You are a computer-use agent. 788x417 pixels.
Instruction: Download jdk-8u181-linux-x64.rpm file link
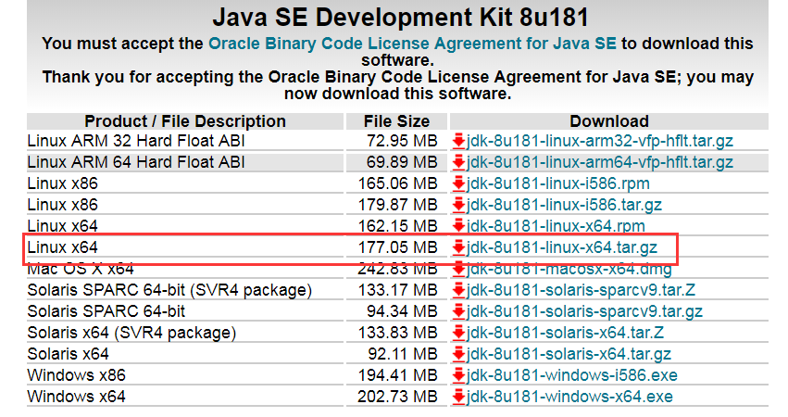pyautogui.click(x=556, y=226)
